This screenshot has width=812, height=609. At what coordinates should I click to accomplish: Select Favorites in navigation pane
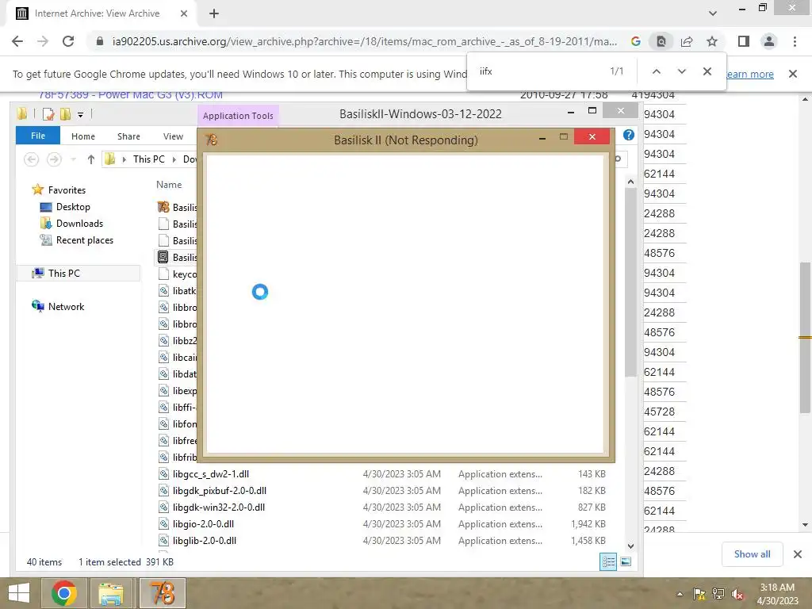click(67, 190)
